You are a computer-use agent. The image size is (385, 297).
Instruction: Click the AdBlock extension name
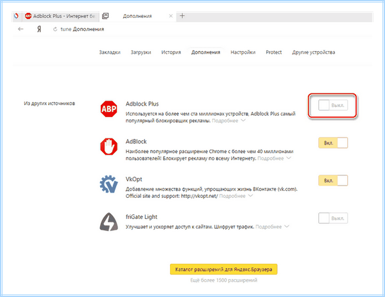tap(136, 141)
